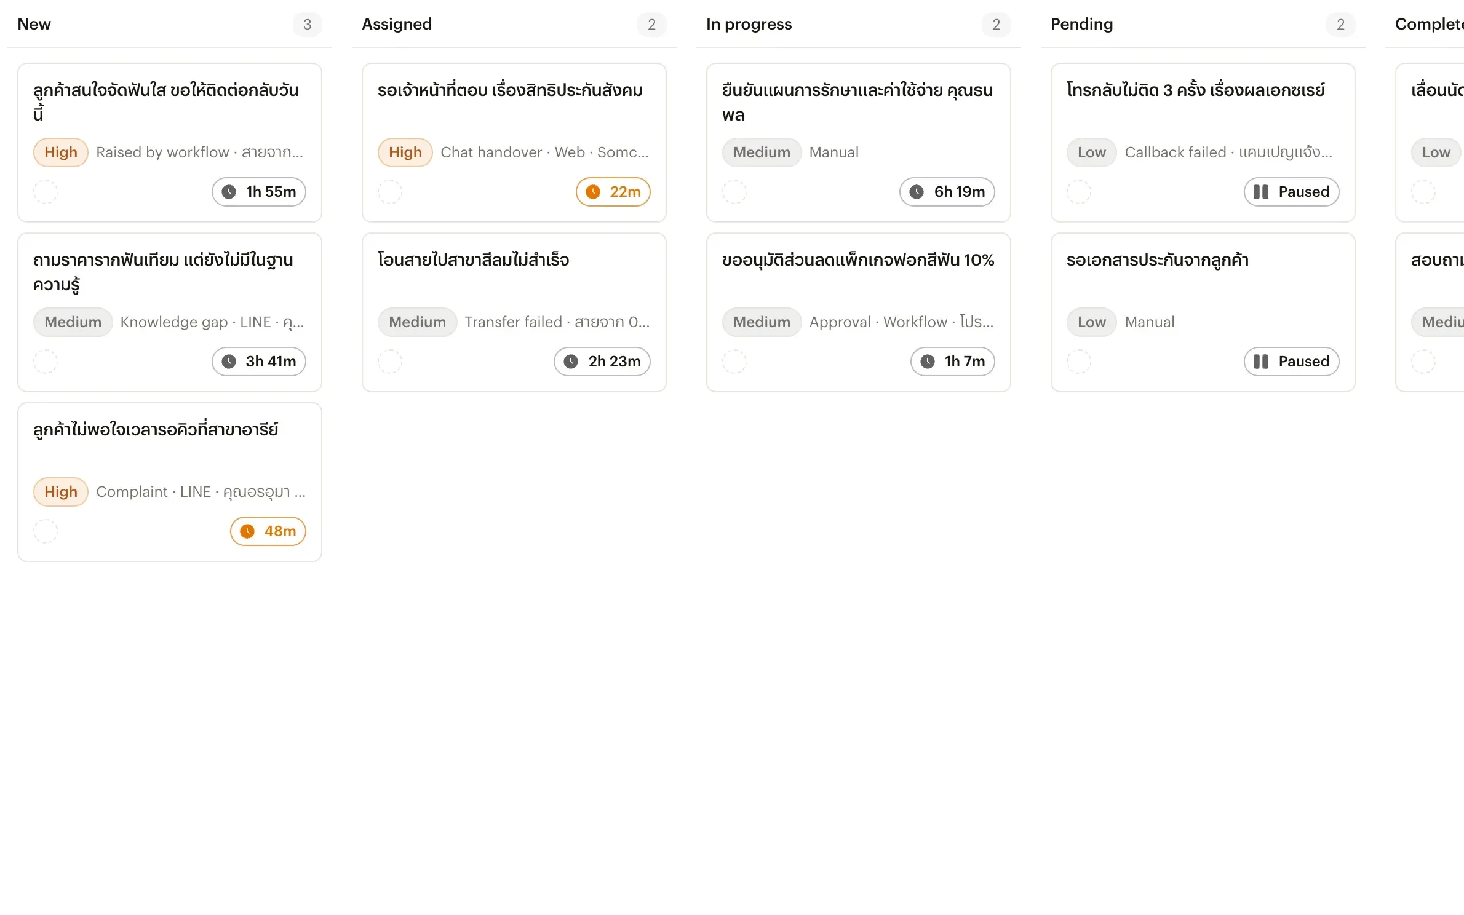Select the In progress column header
Image resolution: width=1464 pixels, height=915 pixels.
pyautogui.click(x=749, y=24)
